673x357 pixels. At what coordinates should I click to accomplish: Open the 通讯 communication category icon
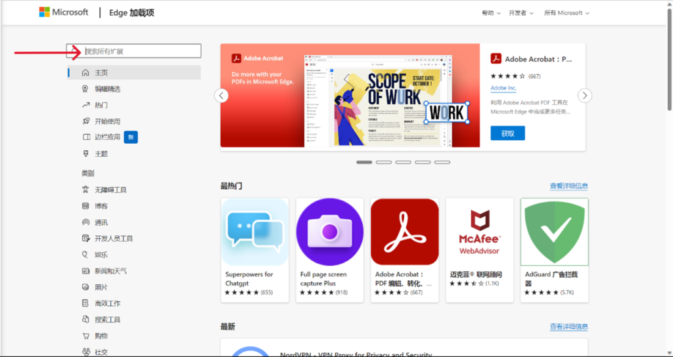click(85, 222)
